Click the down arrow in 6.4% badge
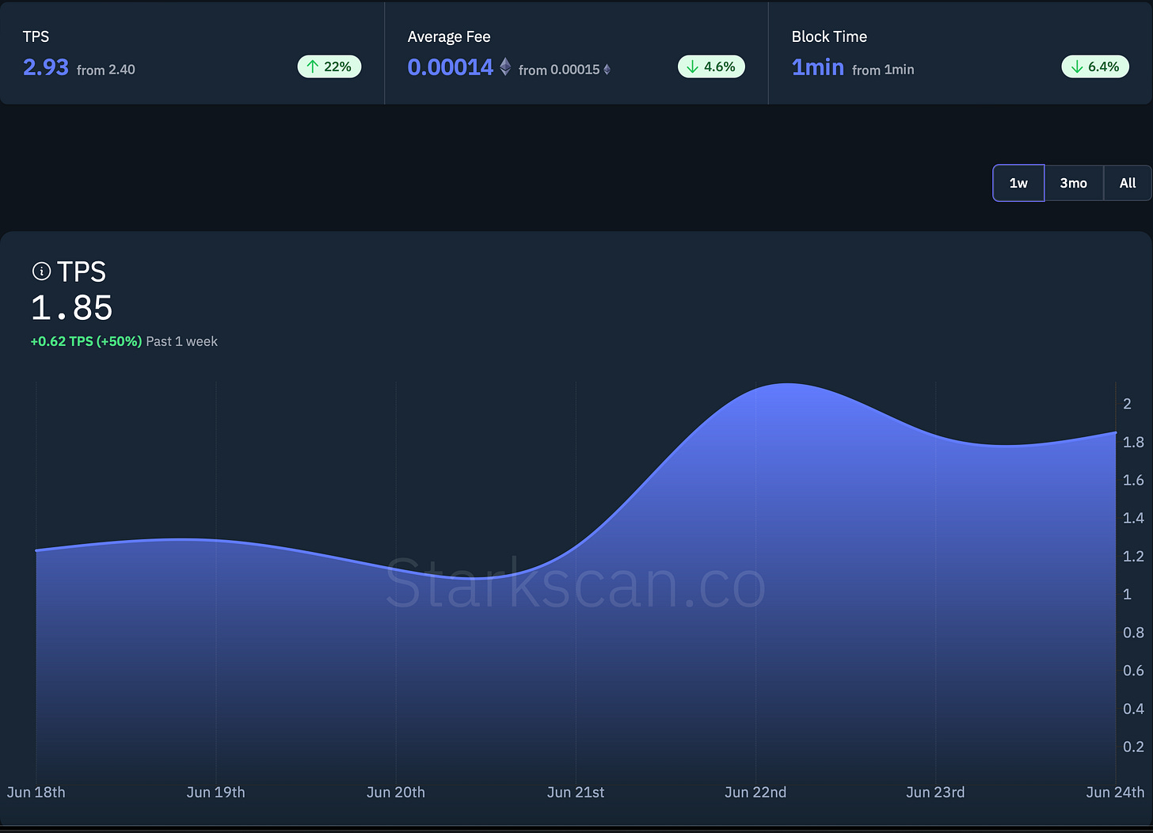1153x833 pixels. tap(1077, 67)
